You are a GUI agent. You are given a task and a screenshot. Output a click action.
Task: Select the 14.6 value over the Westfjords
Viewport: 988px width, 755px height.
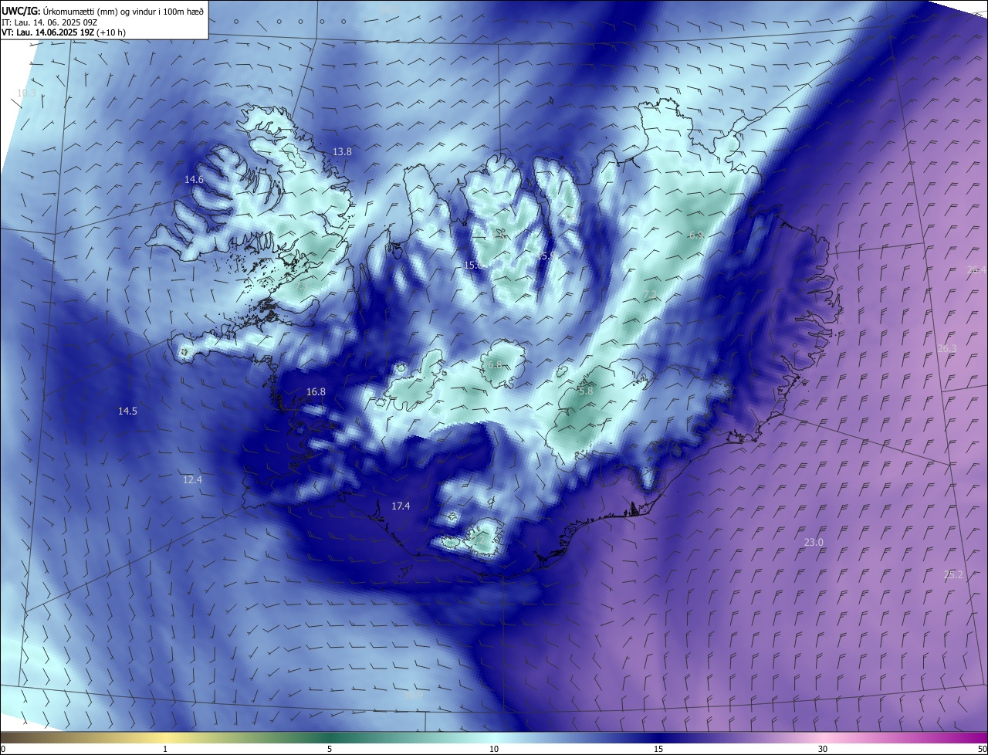pyautogui.click(x=194, y=179)
